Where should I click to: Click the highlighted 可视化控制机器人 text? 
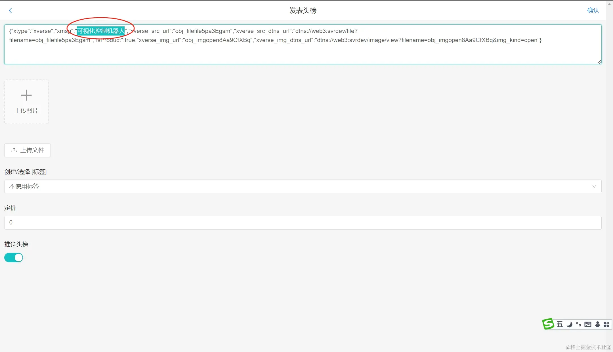pos(101,31)
